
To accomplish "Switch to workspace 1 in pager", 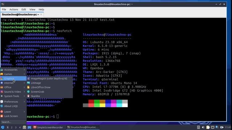I will click(8, 127).
